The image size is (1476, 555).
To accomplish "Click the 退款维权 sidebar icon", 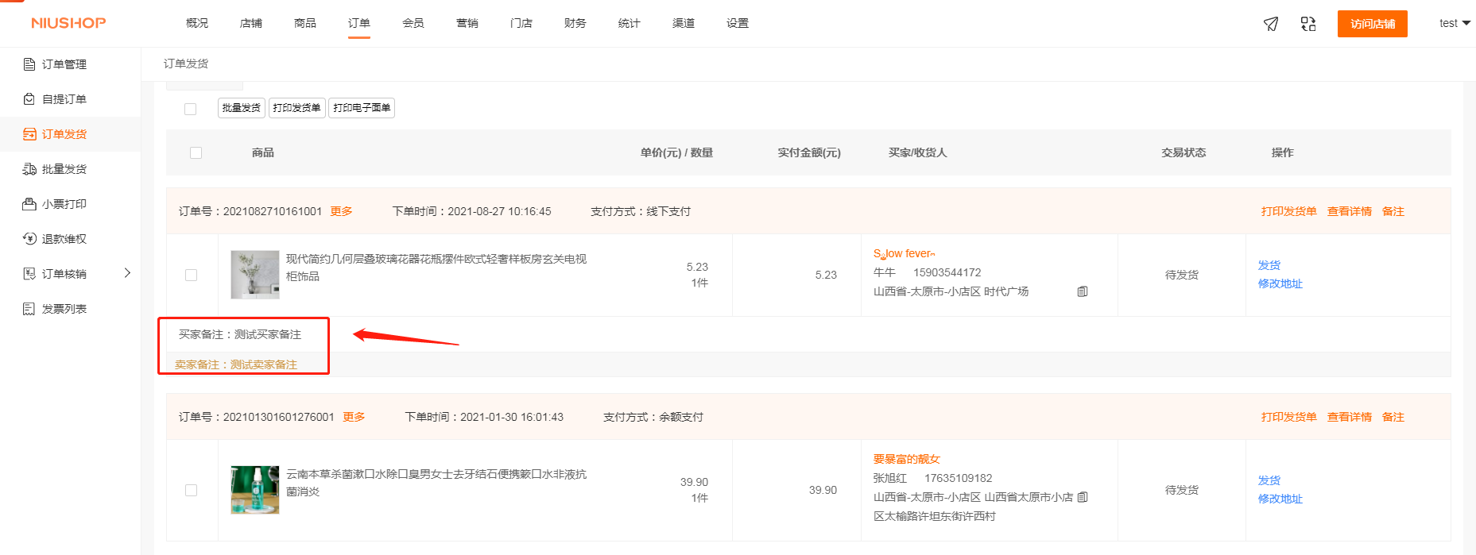I will [29, 239].
